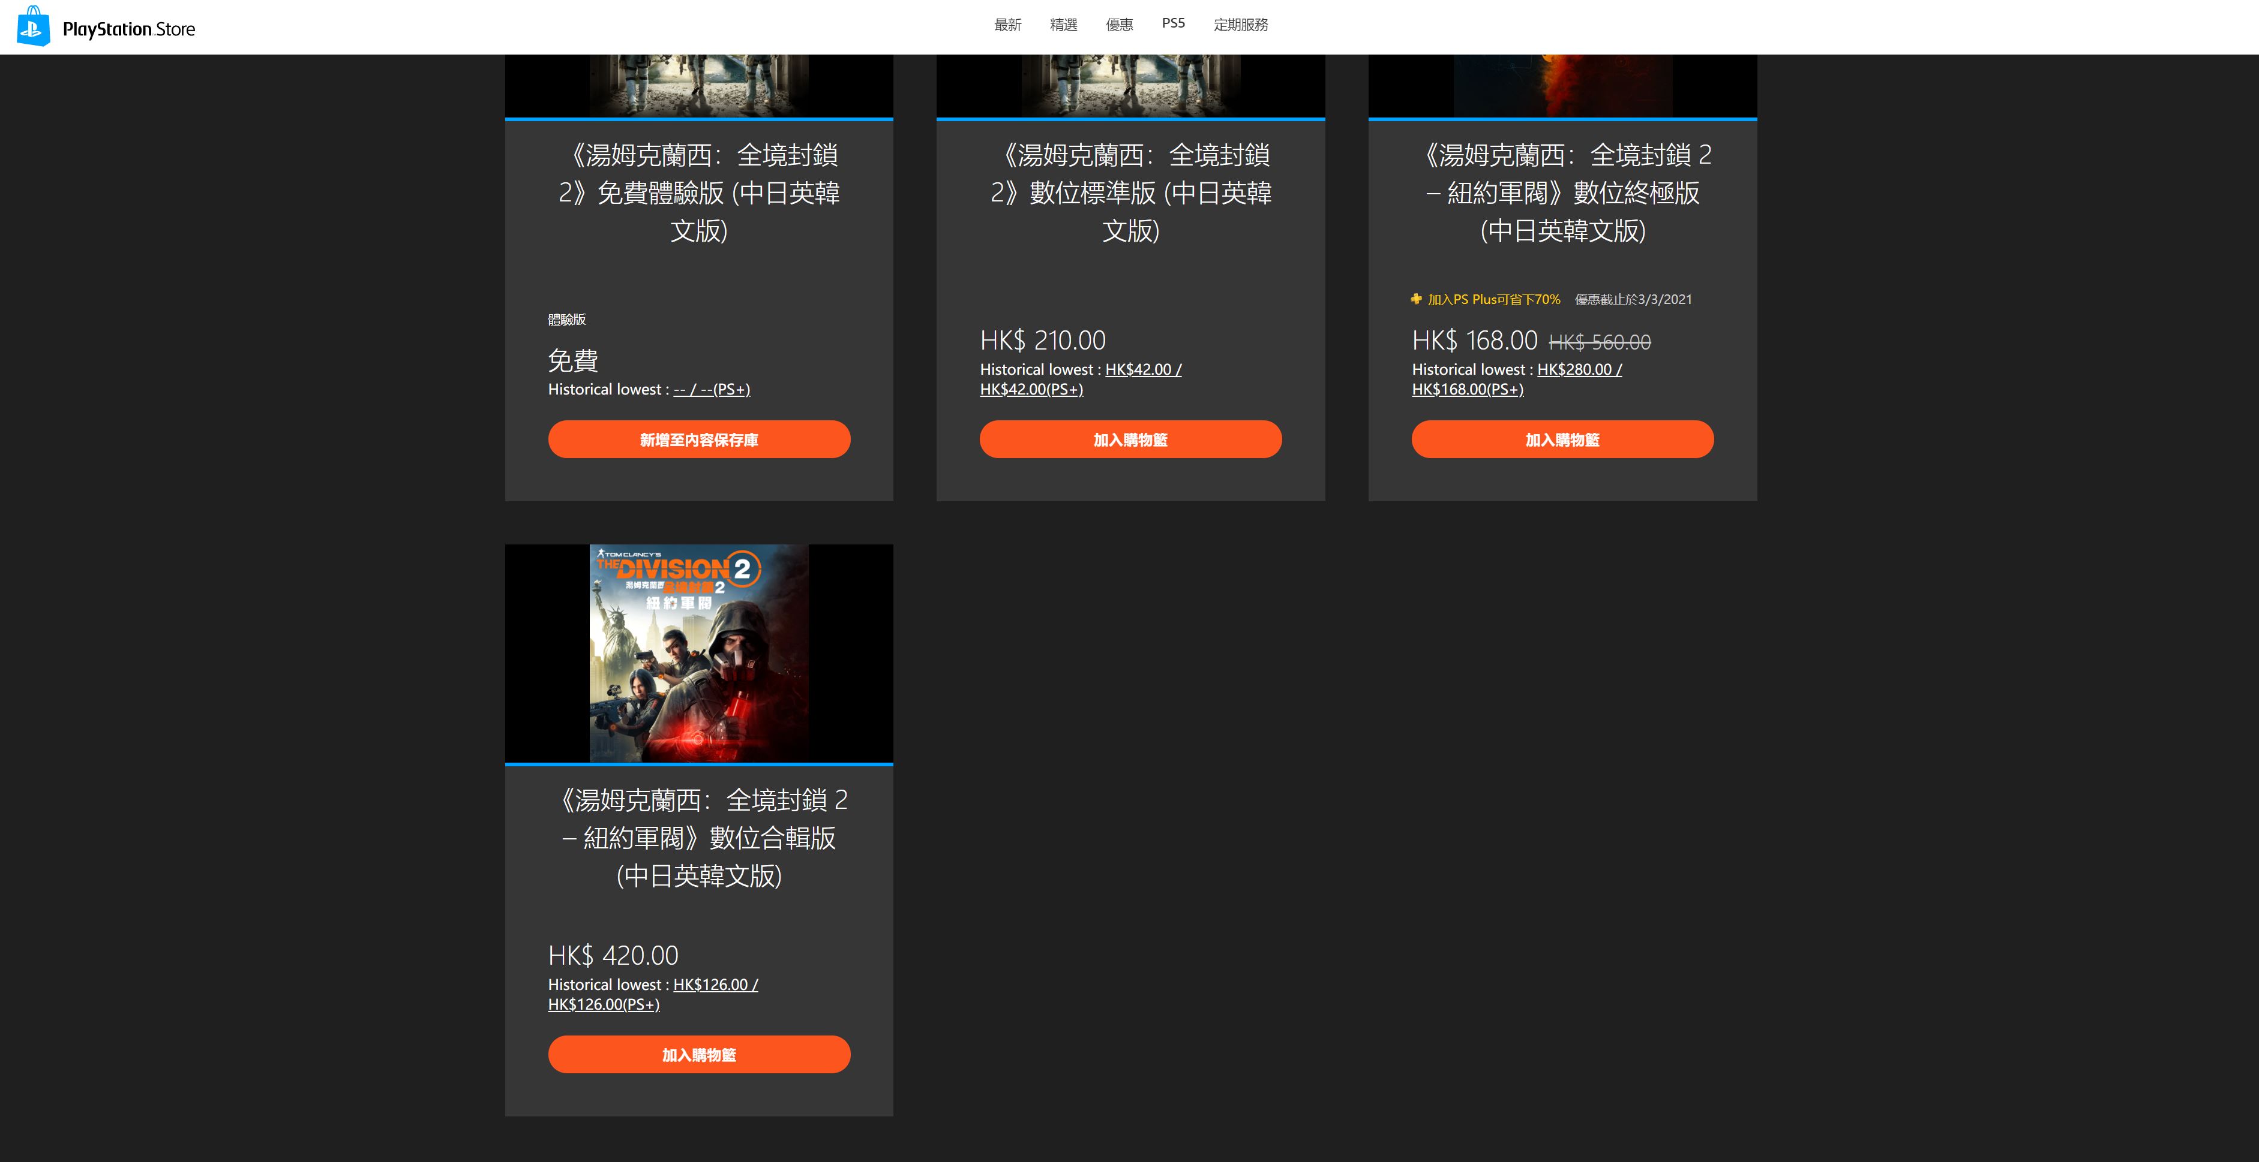Open the HK$126.00 historical lowest link

(x=715, y=985)
